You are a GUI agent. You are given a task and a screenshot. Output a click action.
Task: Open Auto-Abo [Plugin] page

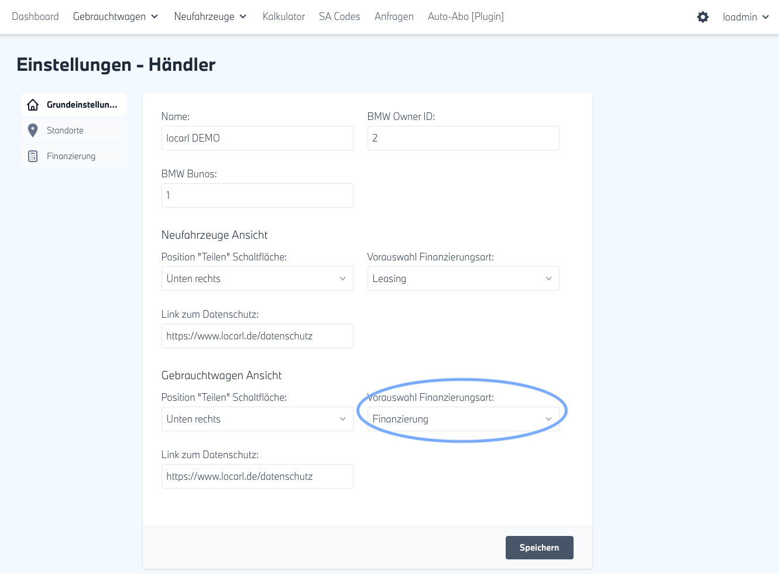coord(465,16)
